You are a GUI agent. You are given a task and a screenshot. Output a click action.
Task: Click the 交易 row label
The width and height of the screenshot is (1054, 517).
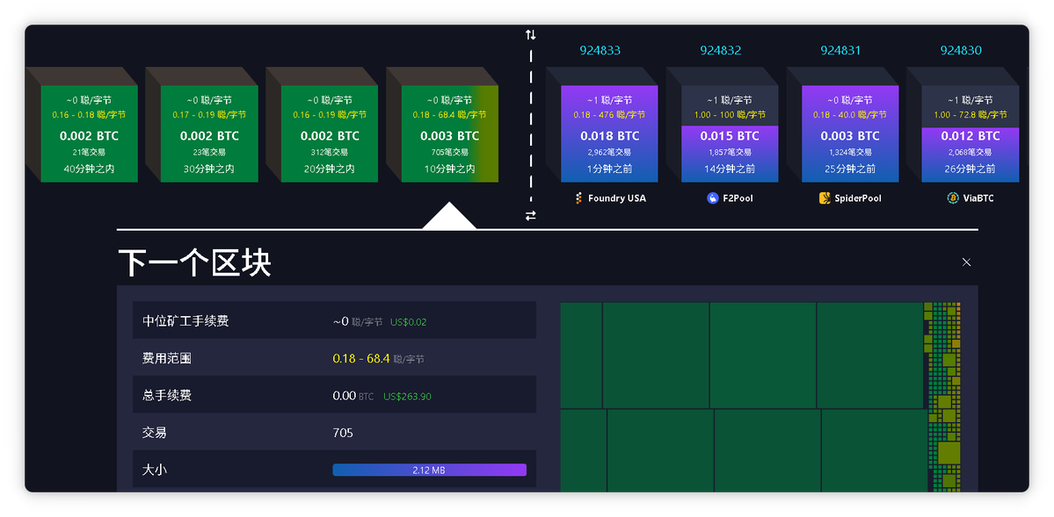pyautogui.click(x=155, y=433)
